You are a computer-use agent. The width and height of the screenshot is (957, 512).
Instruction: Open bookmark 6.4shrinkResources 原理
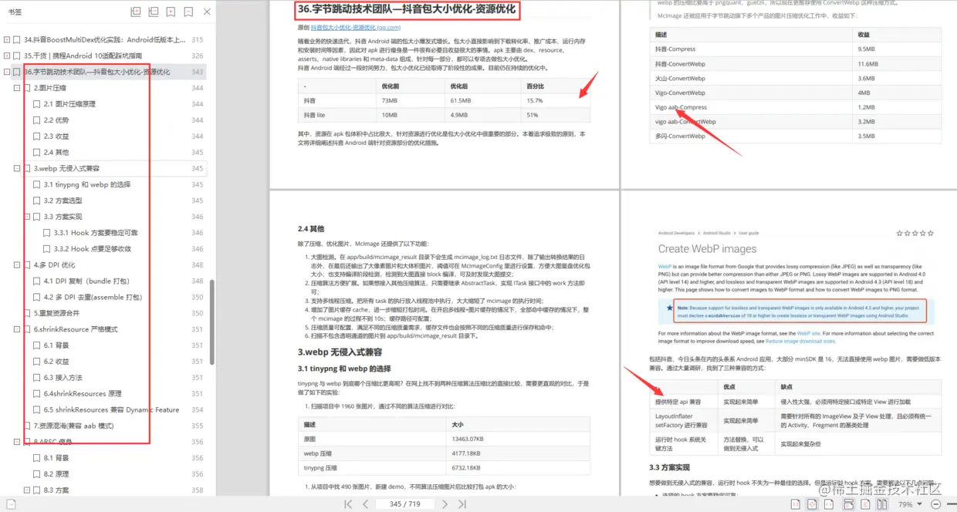[x=83, y=393]
